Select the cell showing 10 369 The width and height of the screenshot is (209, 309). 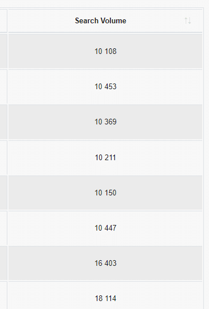105,122
